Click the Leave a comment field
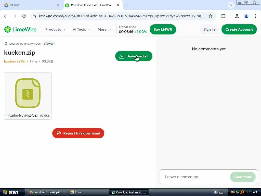The width and height of the screenshot is (261, 196). [195, 177]
